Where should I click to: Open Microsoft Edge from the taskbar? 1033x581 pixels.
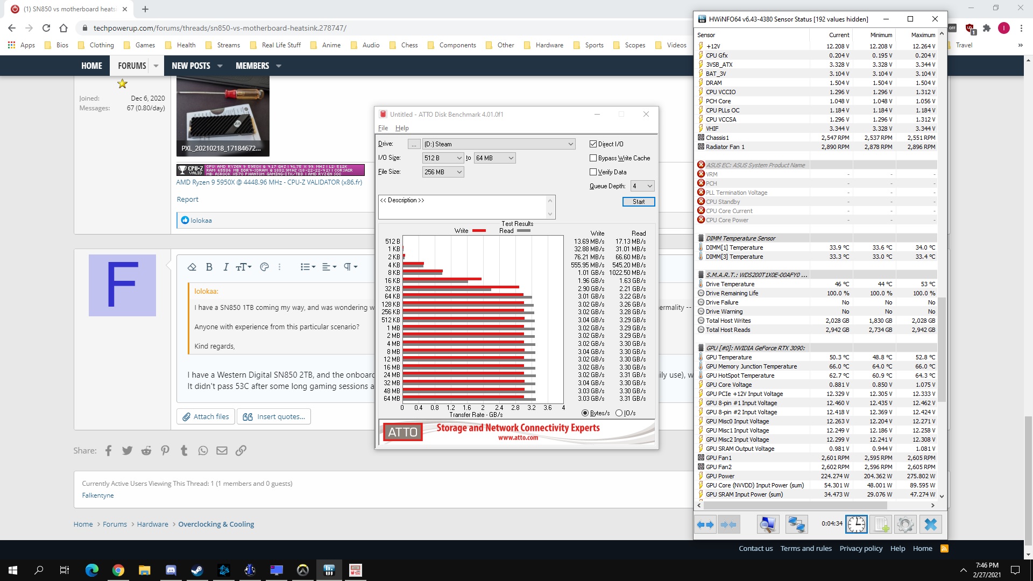92,570
